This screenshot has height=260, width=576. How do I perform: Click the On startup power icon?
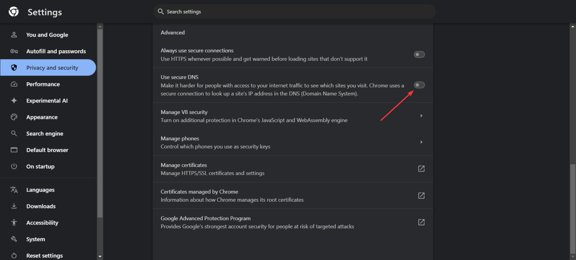coord(14,166)
